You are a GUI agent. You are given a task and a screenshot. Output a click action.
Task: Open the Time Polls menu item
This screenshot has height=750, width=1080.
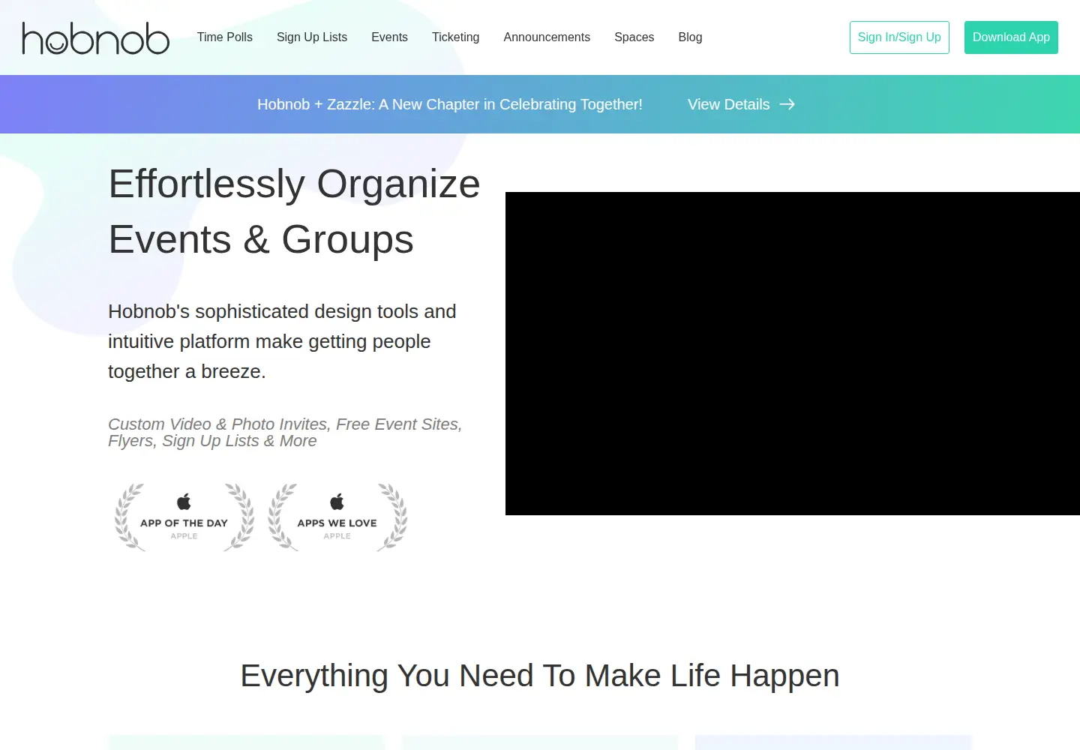coord(225,37)
